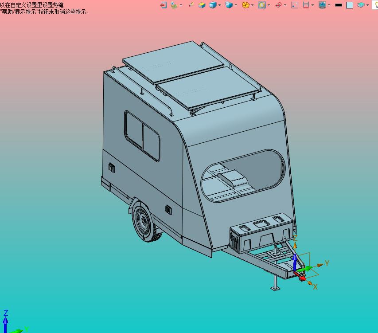Click the blue Z-axis arrow of the triad
The image size is (378, 333).
[295, 262]
